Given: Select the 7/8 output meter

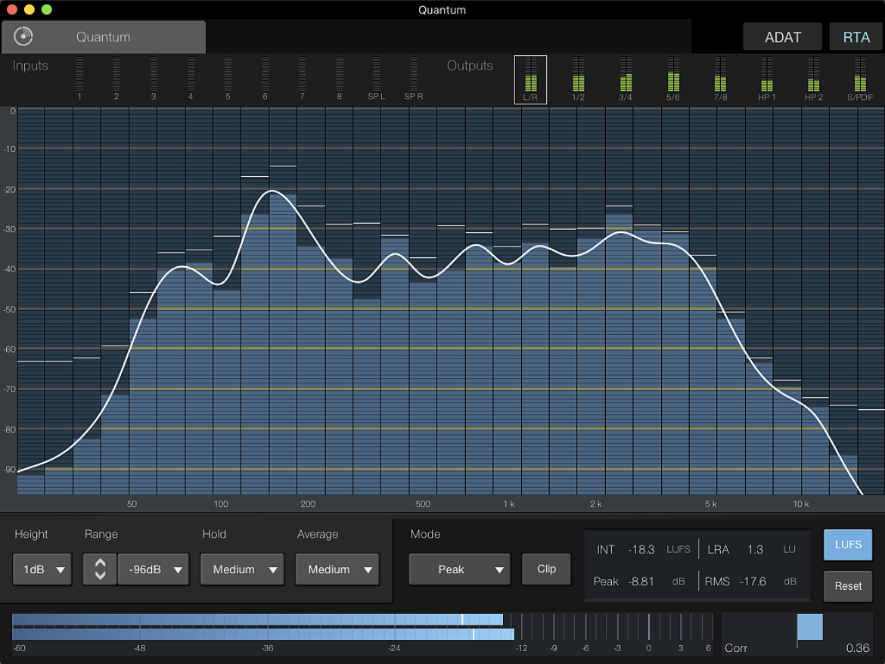Looking at the screenshot, I should (x=720, y=79).
